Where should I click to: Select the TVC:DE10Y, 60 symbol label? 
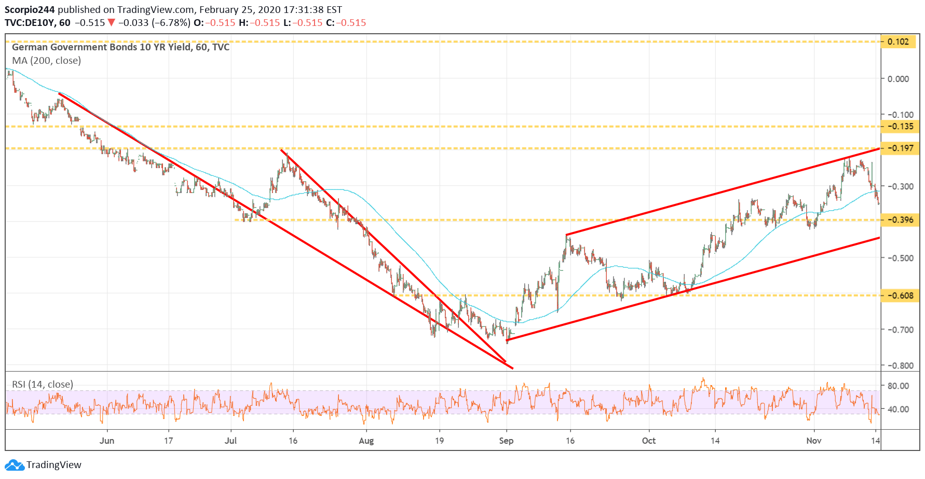pyautogui.click(x=37, y=23)
